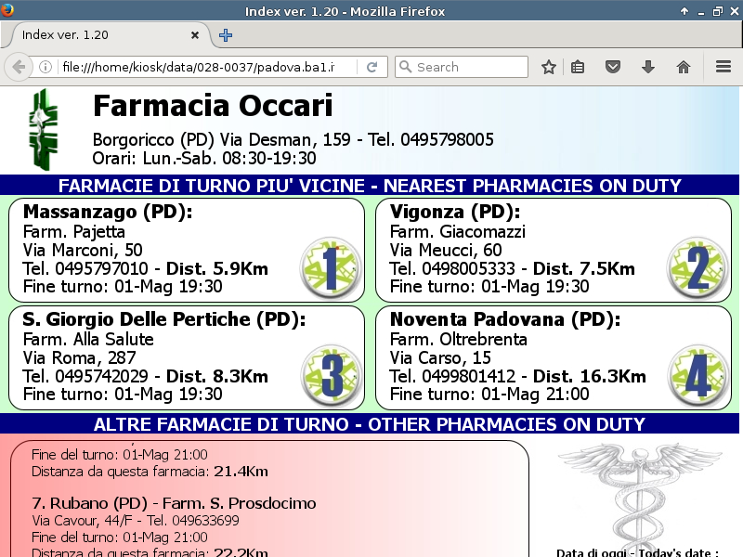The image size is (743, 557).
Task: Select pharmacy number 1 map badge
Action: pyautogui.click(x=331, y=267)
